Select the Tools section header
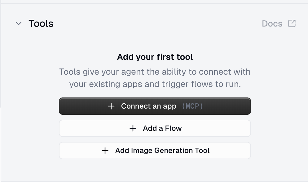Screen dimensions: 308x182 [x=41, y=23]
